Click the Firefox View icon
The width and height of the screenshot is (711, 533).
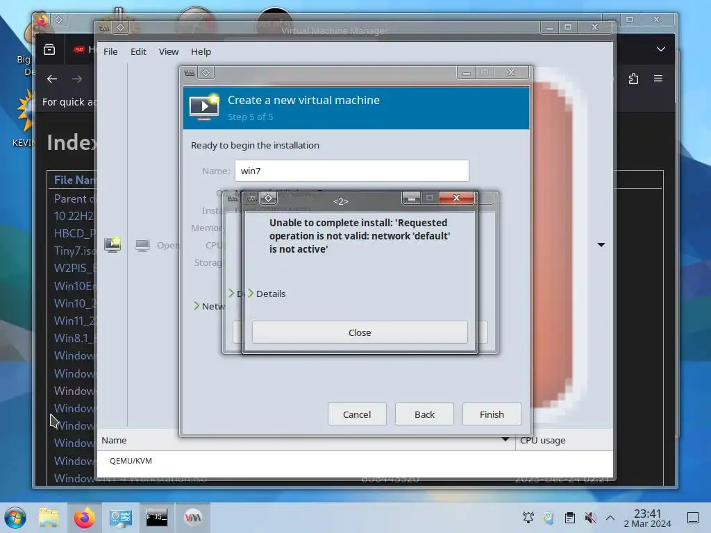49,49
